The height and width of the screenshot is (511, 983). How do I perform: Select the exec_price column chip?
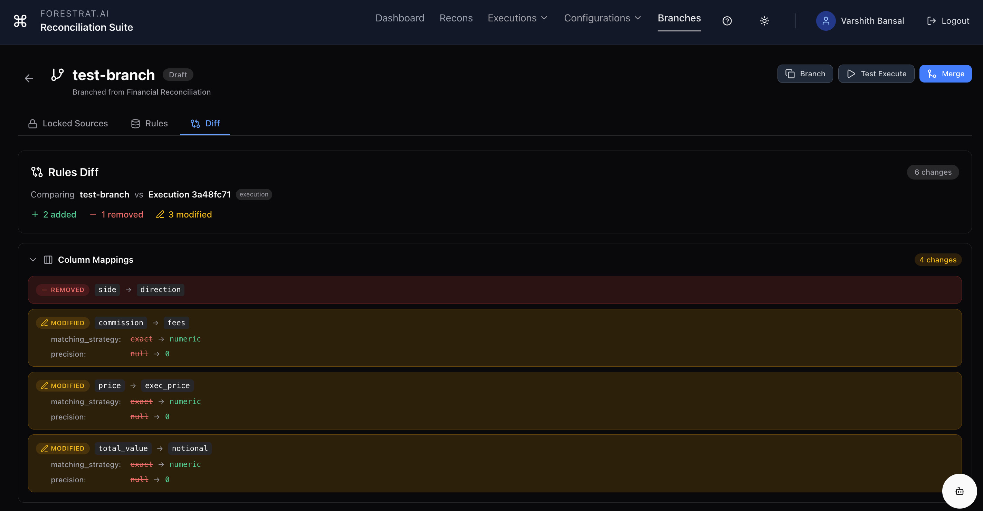coord(167,386)
